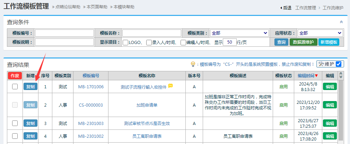Collapse the 查询条件 panel with double chevron

[341, 22]
